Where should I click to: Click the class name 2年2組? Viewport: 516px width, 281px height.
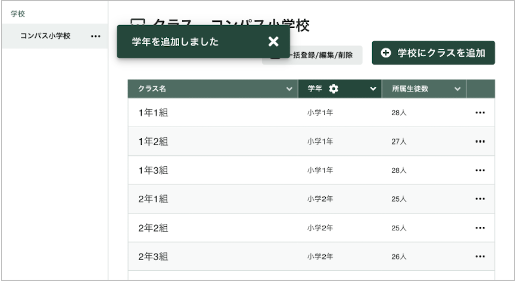coord(153,228)
